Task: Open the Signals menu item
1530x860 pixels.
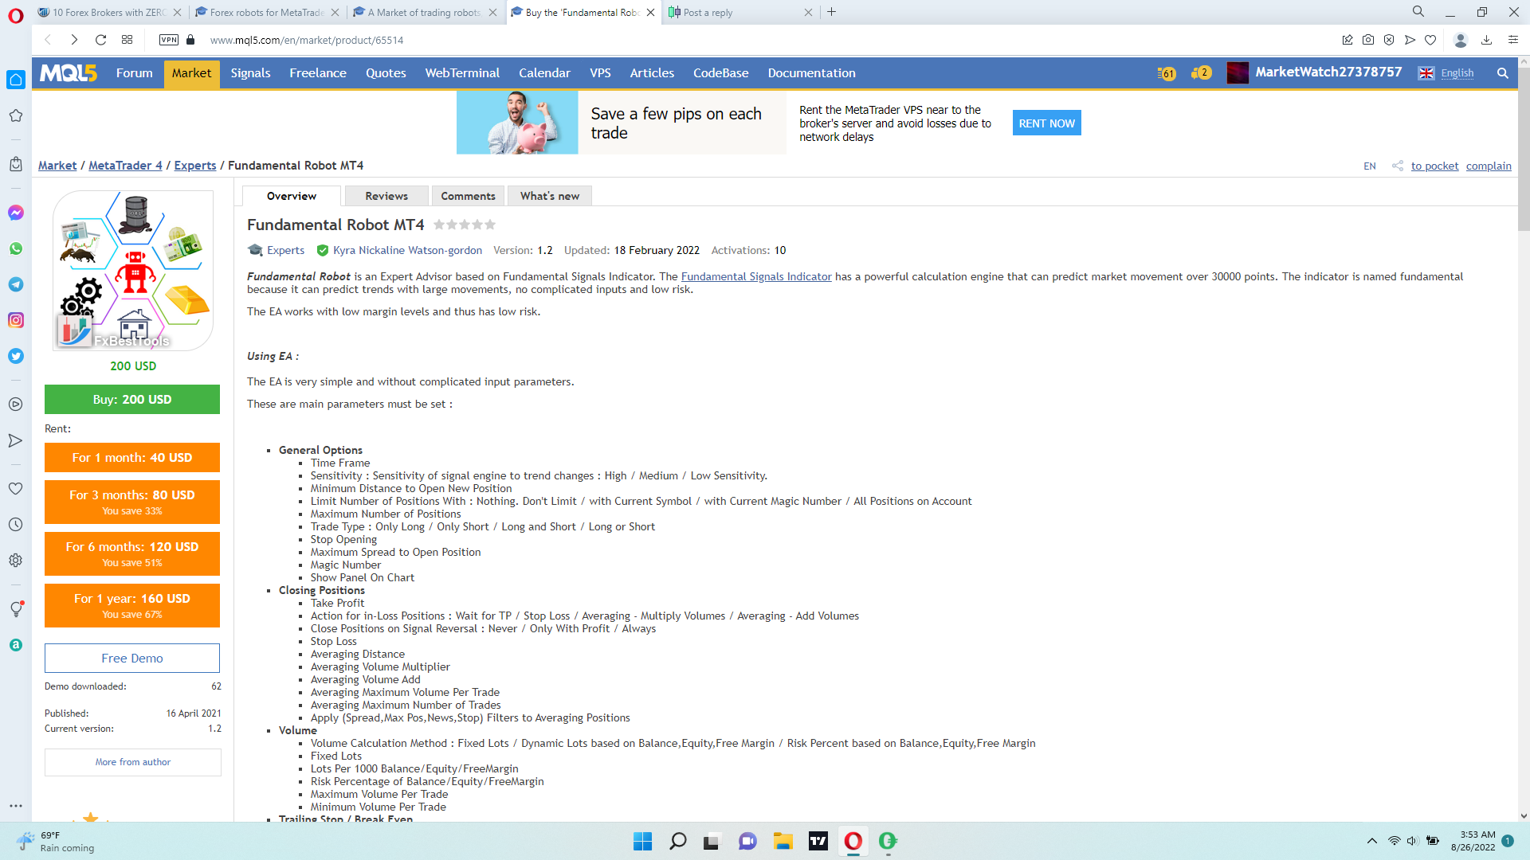Action: pyautogui.click(x=250, y=73)
